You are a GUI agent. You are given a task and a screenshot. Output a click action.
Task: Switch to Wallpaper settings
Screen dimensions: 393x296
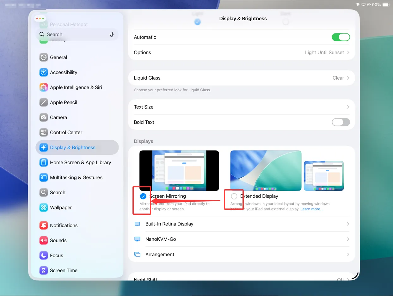tap(61, 208)
